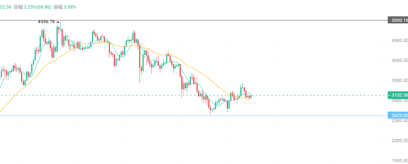Select the blue horizontal line at 2623.00
The width and height of the screenshot is (408, 164).
[x=289, y=116]
